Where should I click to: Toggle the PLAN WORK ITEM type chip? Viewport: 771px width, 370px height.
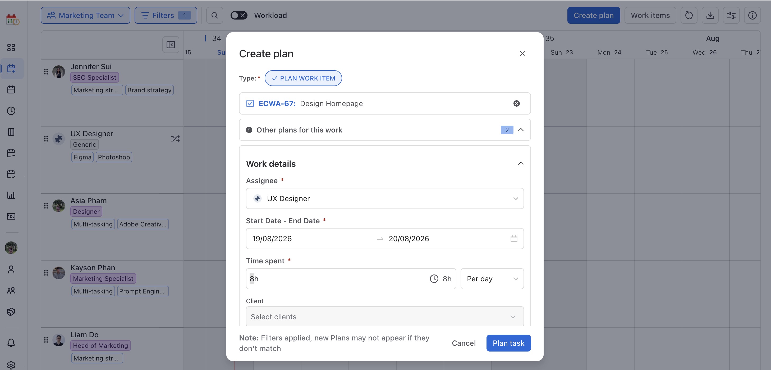click(303, 78)
